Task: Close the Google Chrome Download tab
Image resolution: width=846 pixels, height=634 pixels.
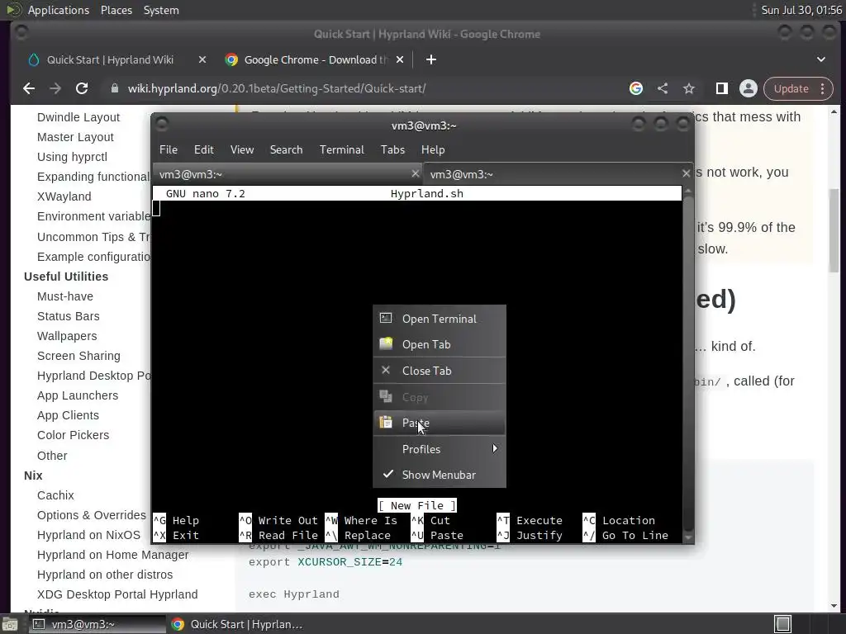Action: (400, 59)
